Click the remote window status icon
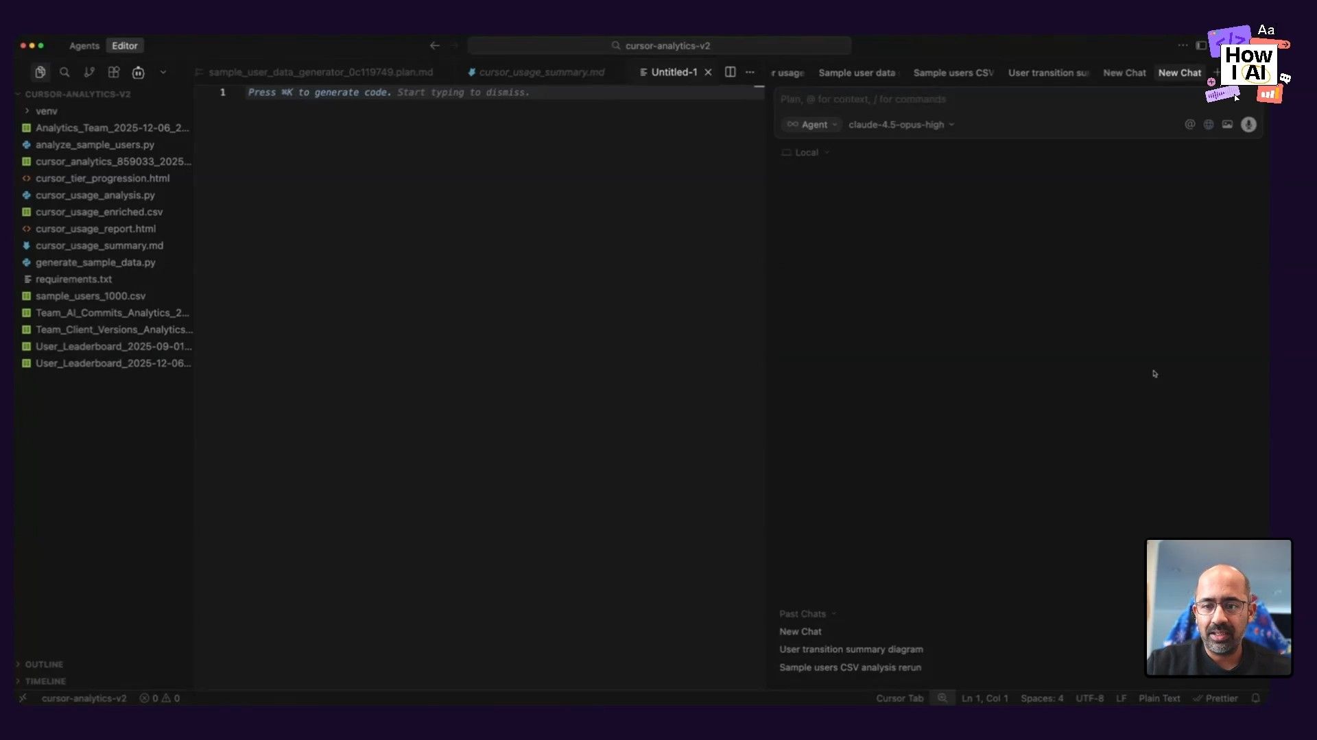 pos(23,698)
